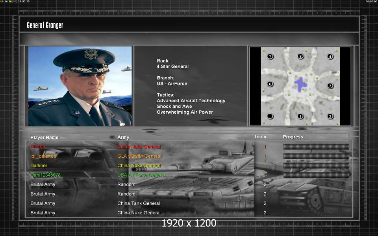Screen dimensions: 378x236
Task: Click loli_defende's loading progress bar
Action: coord(316,156)
